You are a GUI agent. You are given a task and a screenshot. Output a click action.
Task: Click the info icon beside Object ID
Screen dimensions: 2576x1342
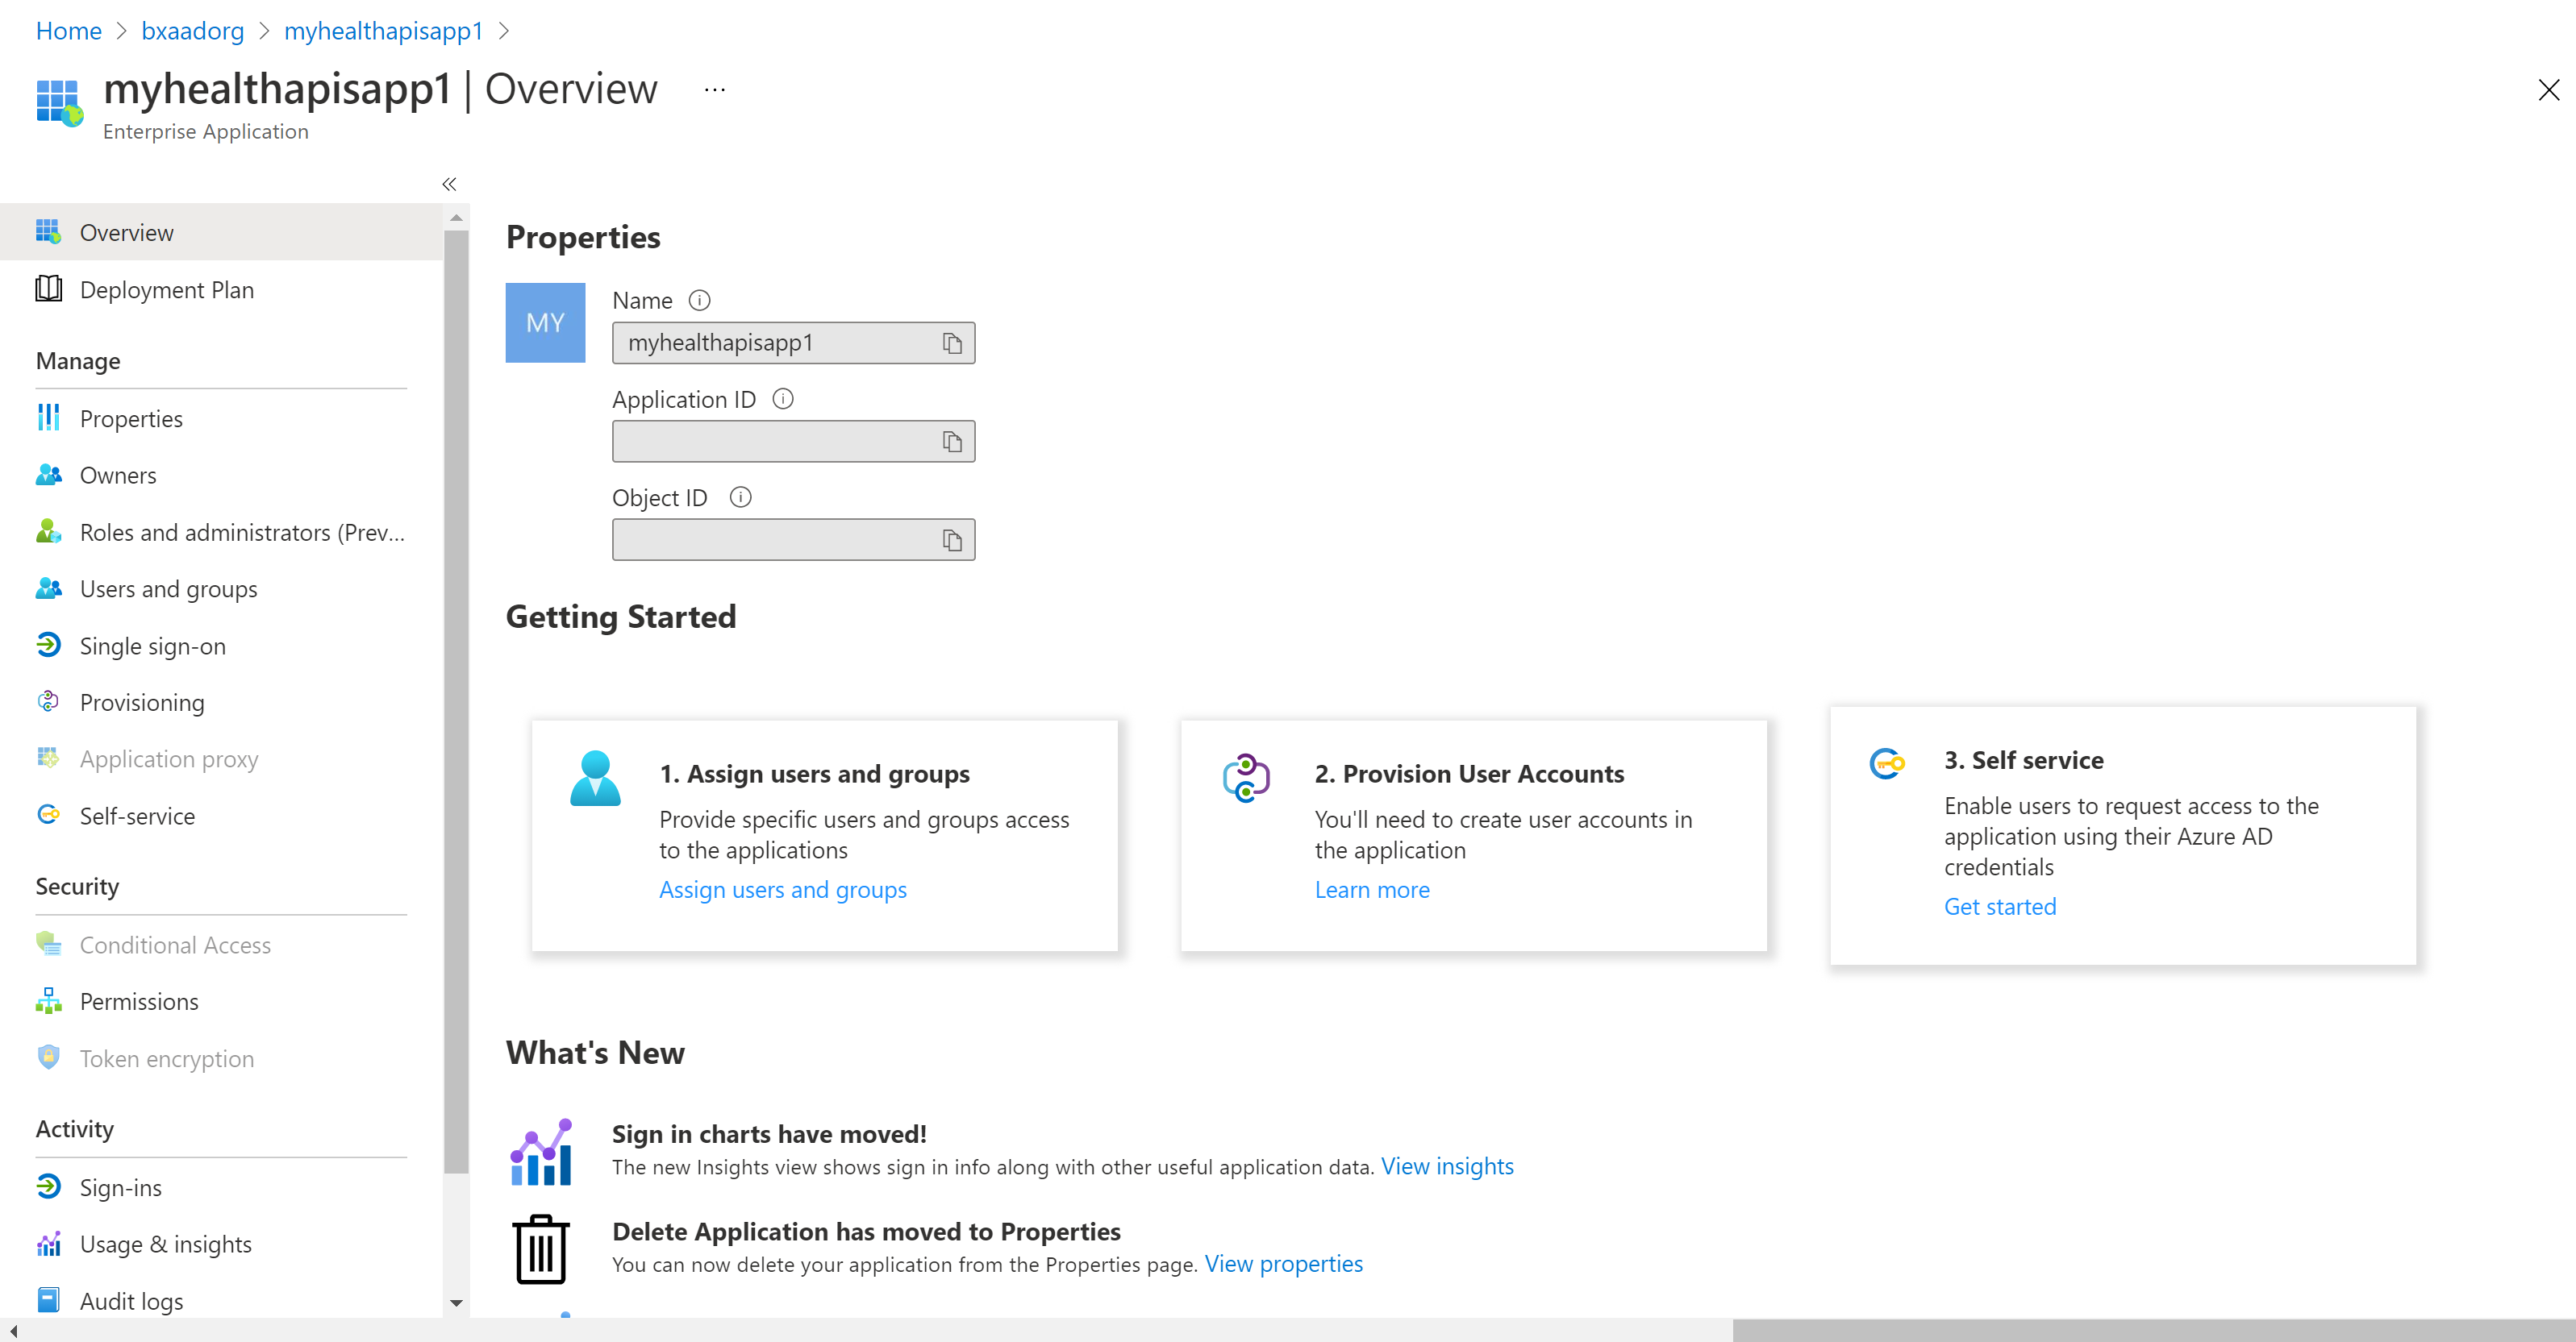point(740,496)
